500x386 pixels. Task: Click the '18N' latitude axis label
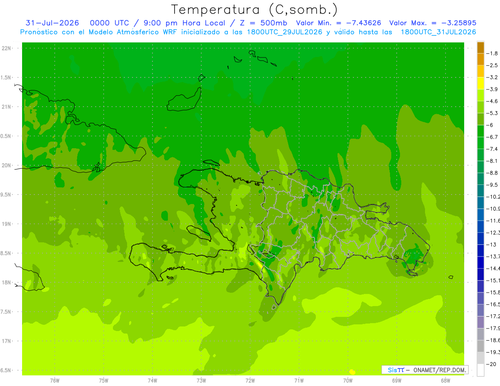point(7,282)
